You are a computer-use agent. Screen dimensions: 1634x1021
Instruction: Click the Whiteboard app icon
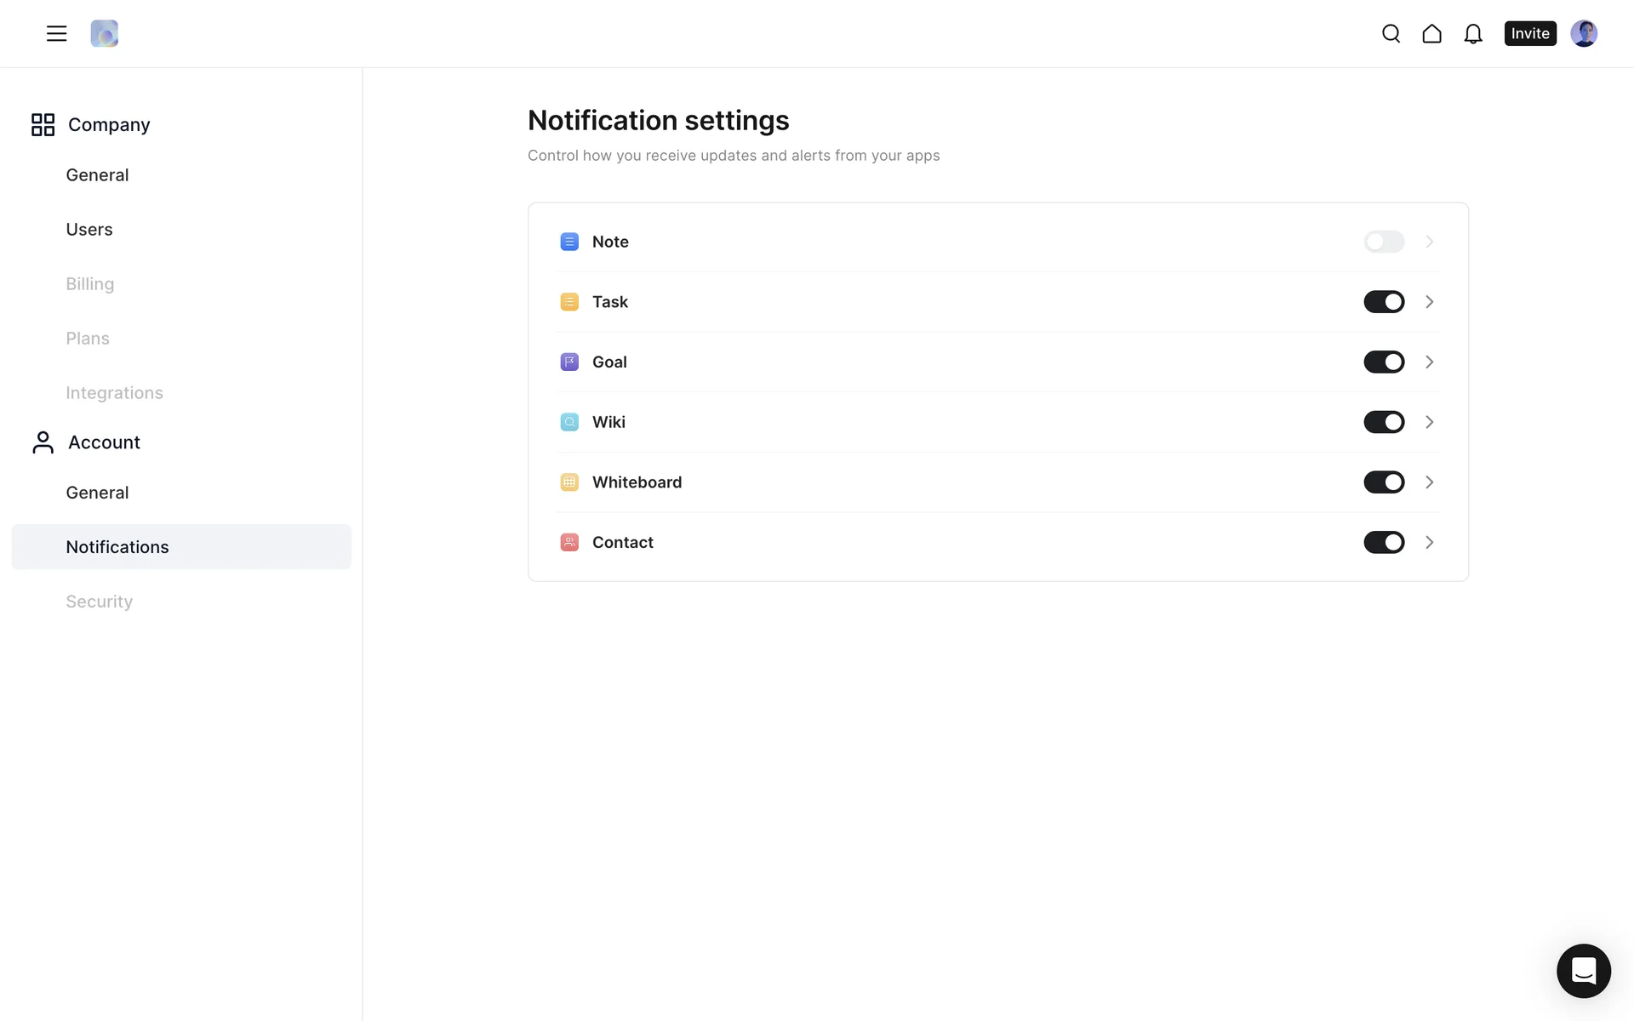tap(569, 482)
